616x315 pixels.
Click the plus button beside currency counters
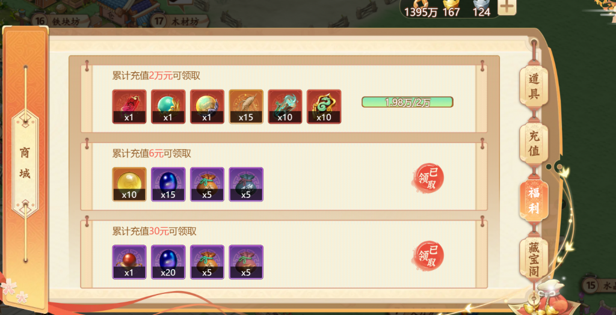point(507,7)
